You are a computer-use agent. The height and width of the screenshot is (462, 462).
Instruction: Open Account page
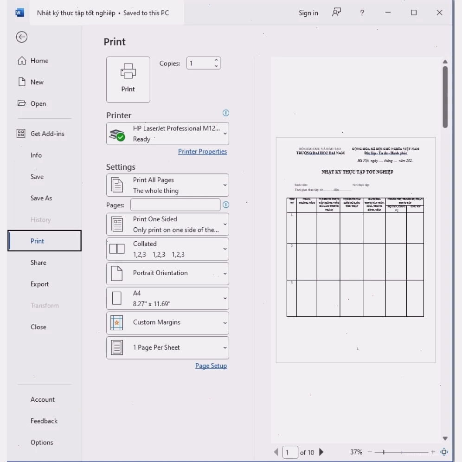pos(44,399)
